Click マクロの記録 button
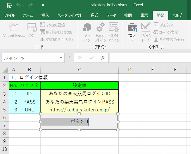 [52, 25]
